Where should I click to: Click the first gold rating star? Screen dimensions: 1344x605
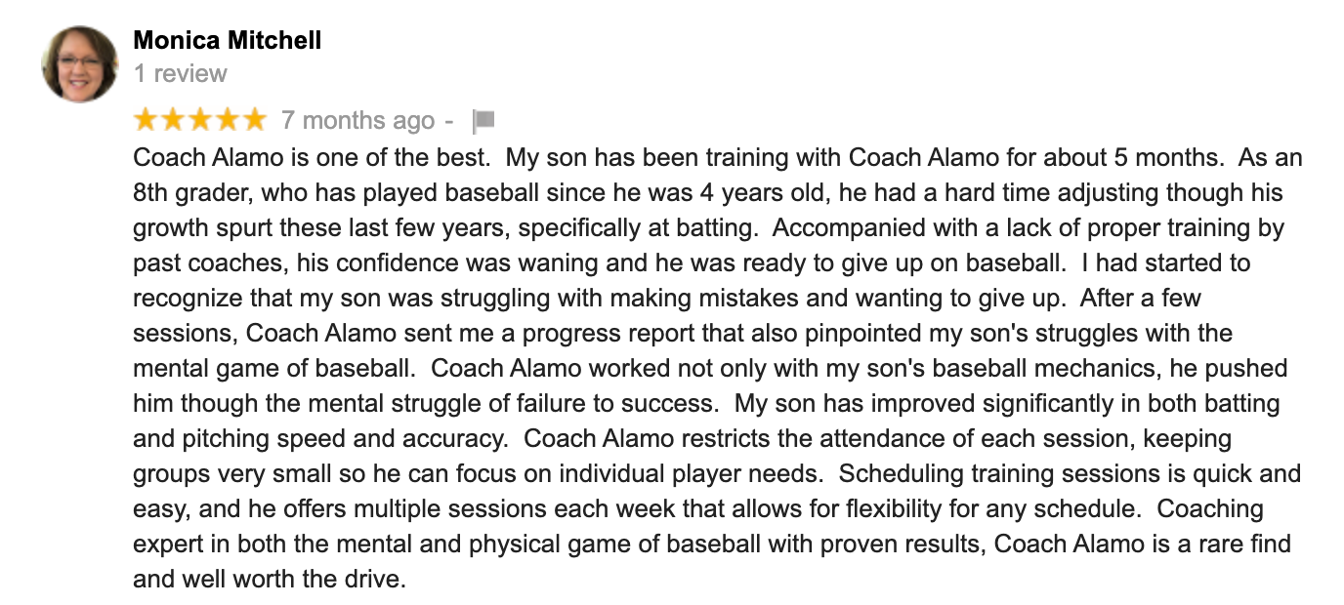(x=146, y=119)
